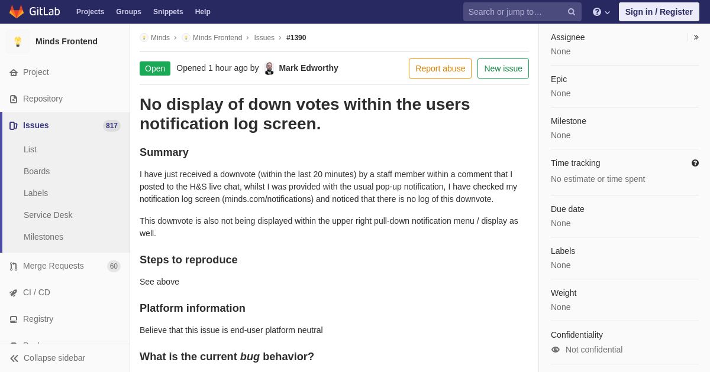
Task: Open the Issues sidebar item
Action: point(65,125)
